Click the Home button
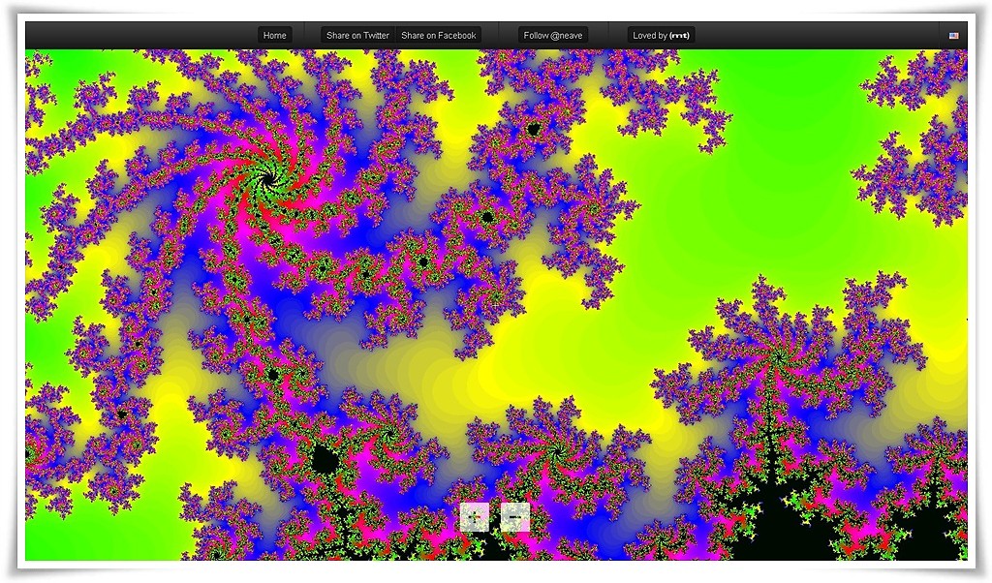Screen dimensions: 992x583 [x=275, y=36]
